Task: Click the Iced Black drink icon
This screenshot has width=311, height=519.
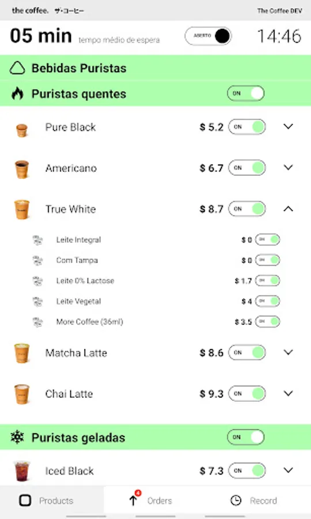Action: [22, 471]
